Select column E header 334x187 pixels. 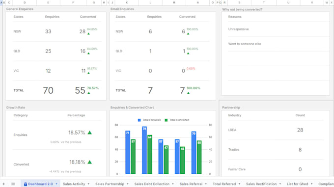[48, 2]
